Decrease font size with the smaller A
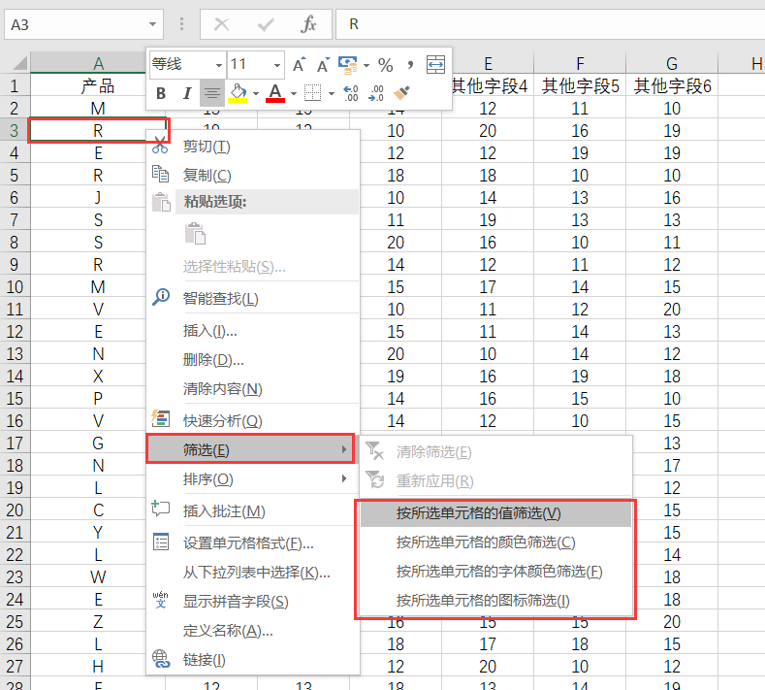Image resolution: width=765 pixels, height=690 pixels. tap(323, 64)
